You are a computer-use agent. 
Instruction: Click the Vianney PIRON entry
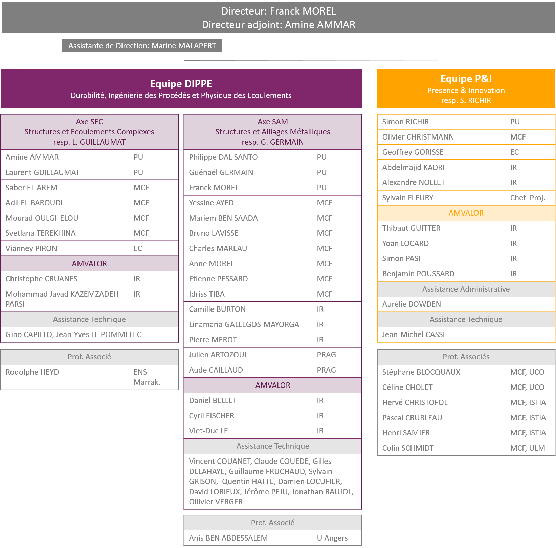point(31,248)
